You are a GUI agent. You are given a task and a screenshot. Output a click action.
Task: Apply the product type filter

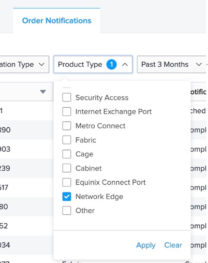(146, 245)
